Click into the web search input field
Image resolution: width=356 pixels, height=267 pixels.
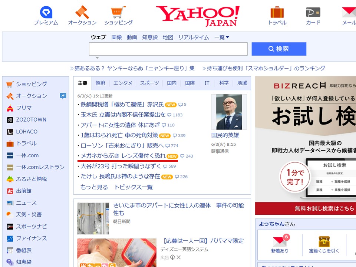168,49
